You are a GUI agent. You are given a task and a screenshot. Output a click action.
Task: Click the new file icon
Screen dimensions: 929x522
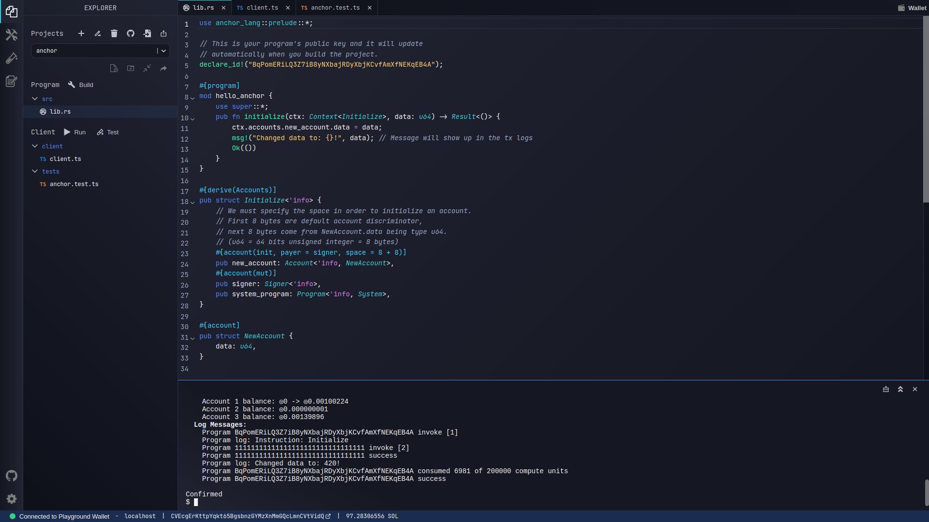pos(114,69)
